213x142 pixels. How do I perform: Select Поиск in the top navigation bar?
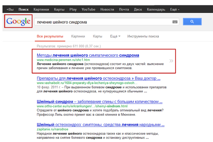coord(23,10)
